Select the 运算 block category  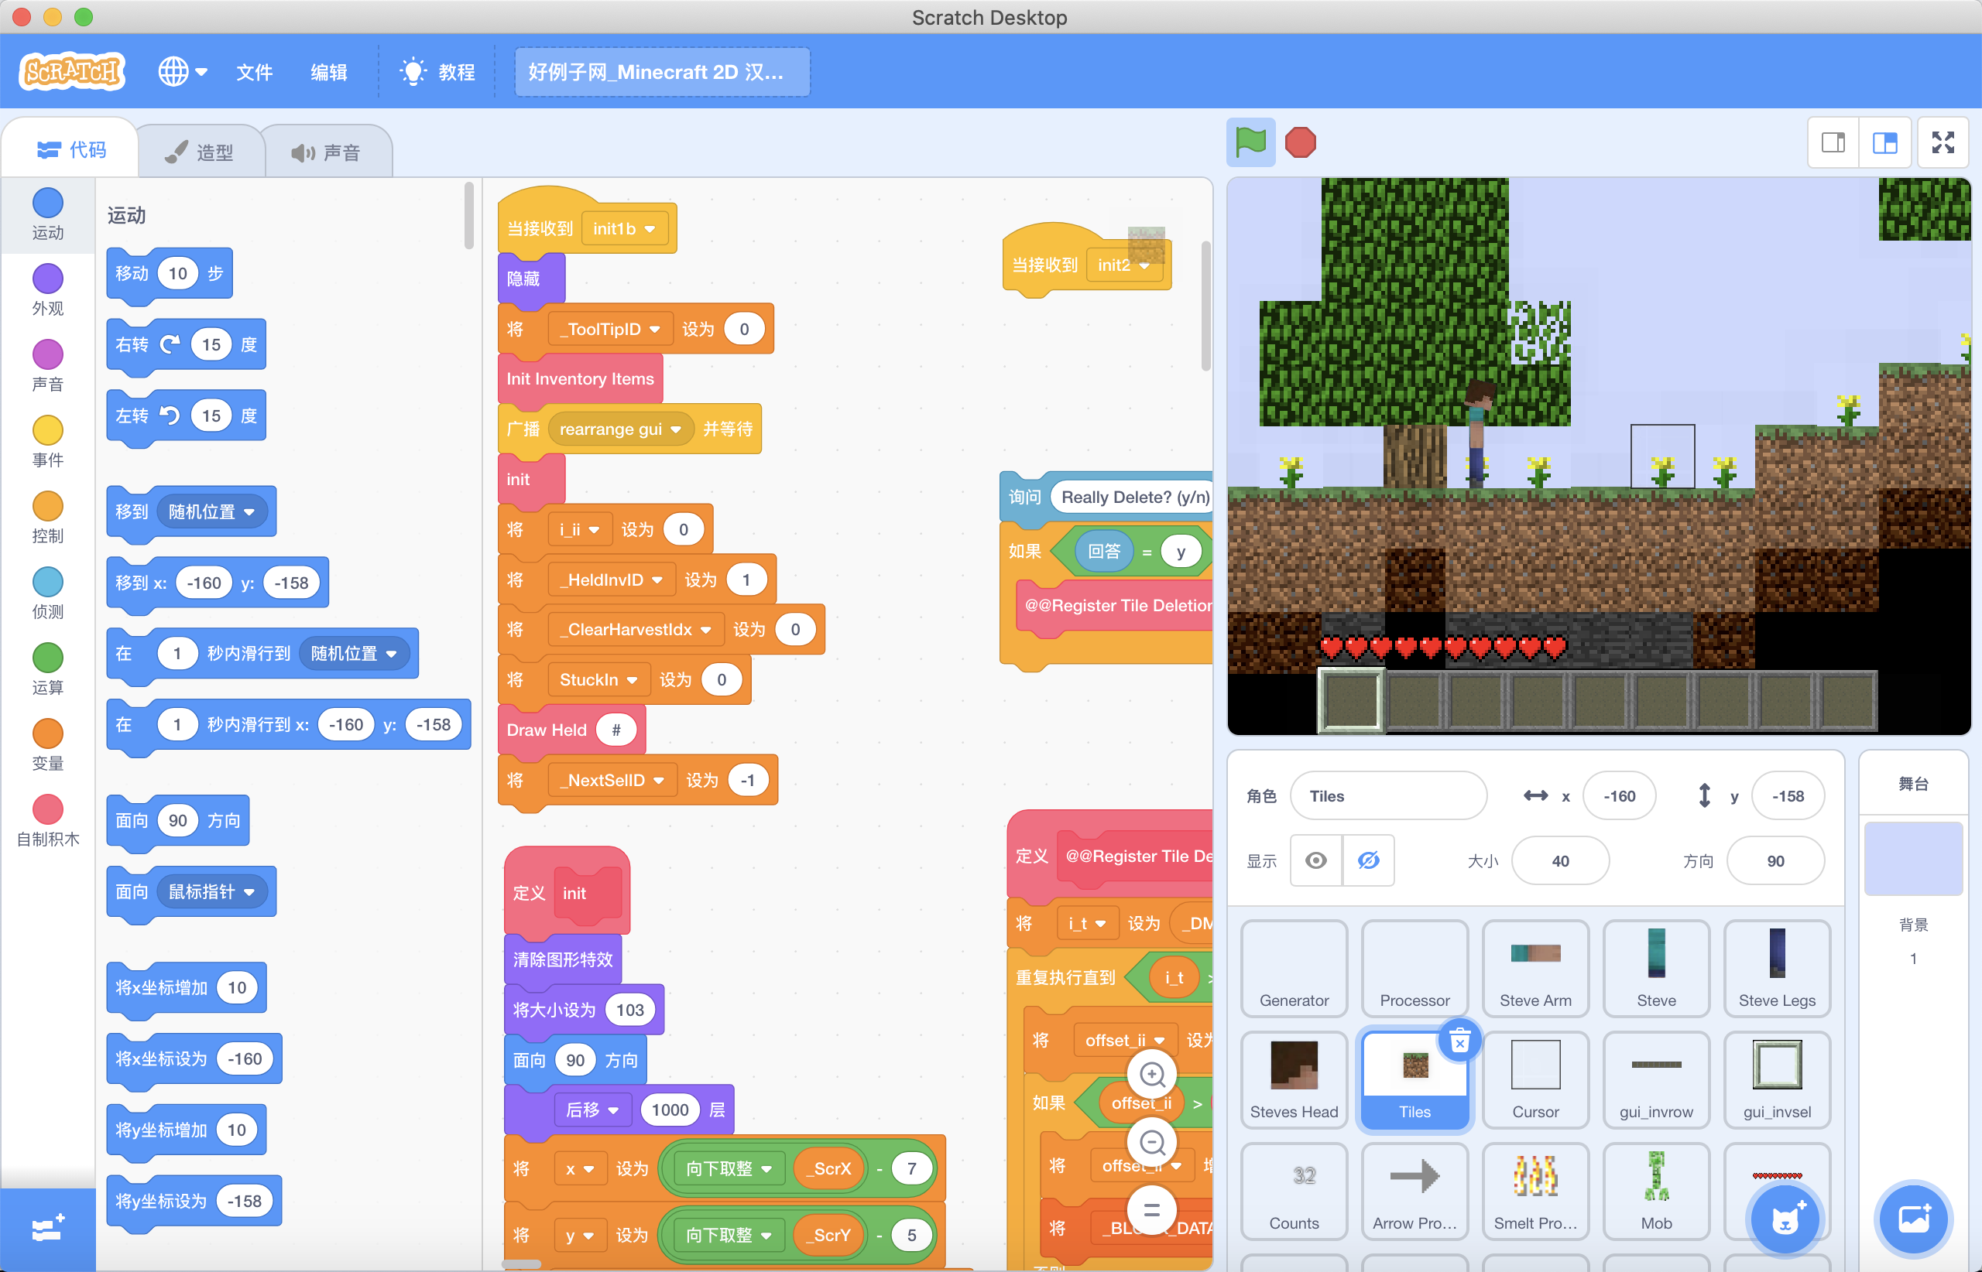coord(48,670)
